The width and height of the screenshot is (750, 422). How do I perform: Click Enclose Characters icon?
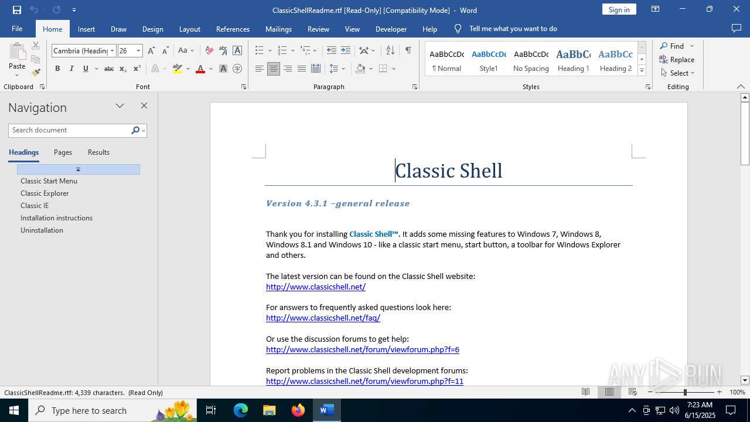[x=237, y=69]
